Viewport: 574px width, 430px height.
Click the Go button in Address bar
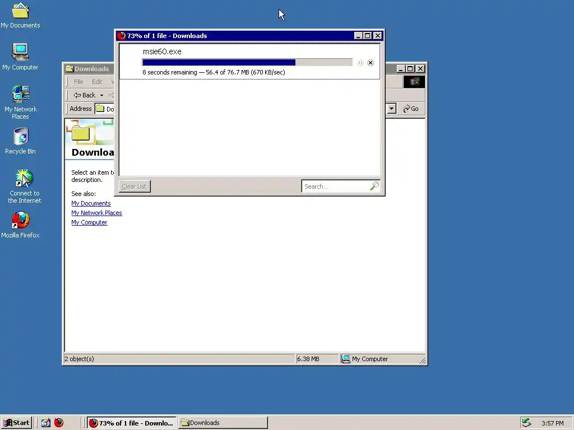pyautogui.click(x=411, y=109)
